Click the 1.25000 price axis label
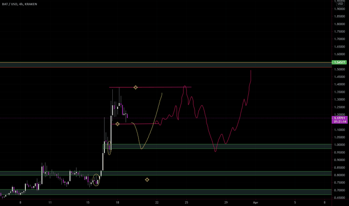Viewport: 349px width, 206px height. coord(339,107)
